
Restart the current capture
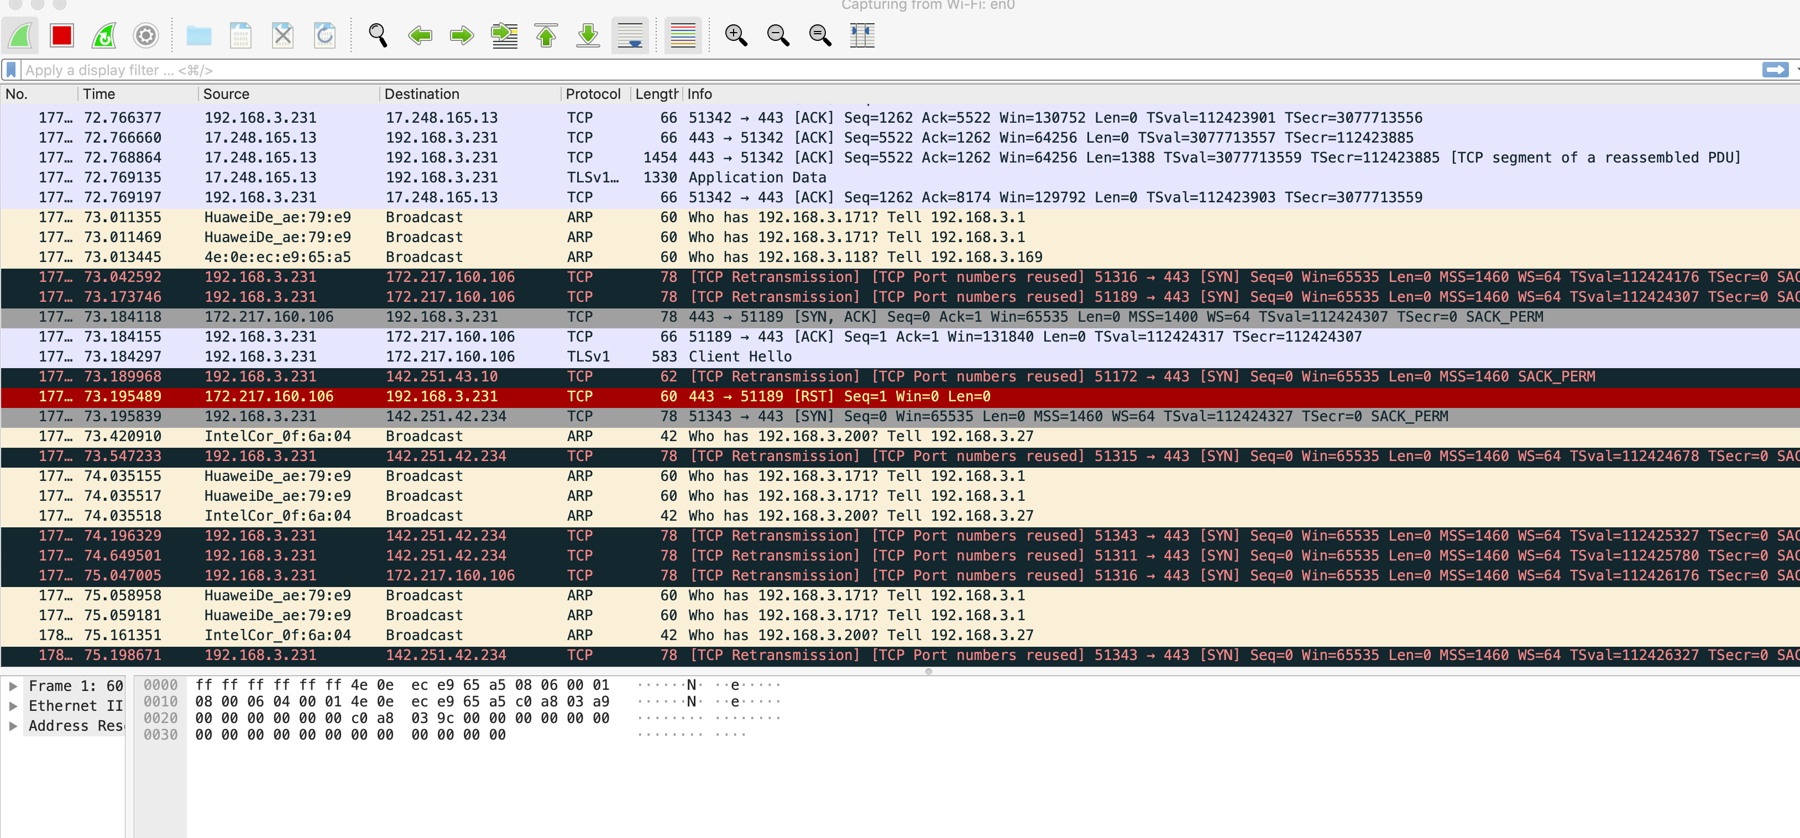pyautogui.click(x=104, y=35)
